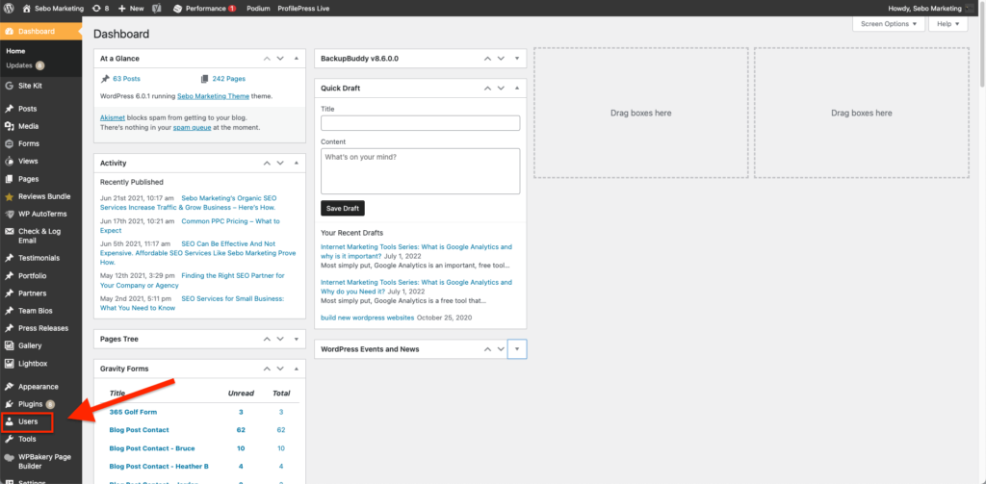Click the Testimonials pin icon
986x484 pixels.
coord(9,258)
